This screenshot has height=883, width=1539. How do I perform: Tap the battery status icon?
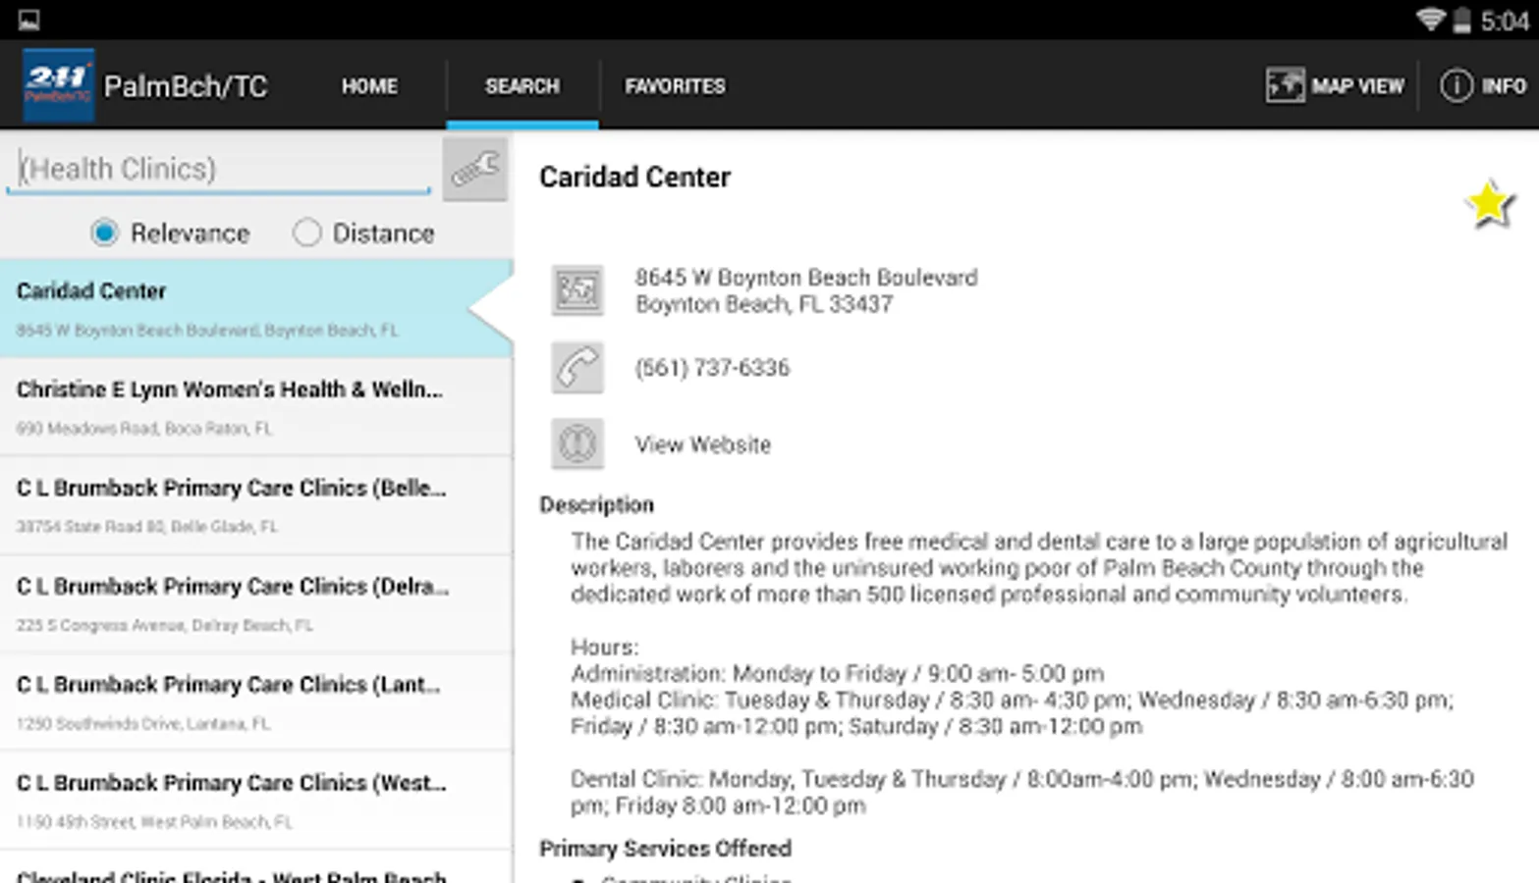tap(1461, 20)
